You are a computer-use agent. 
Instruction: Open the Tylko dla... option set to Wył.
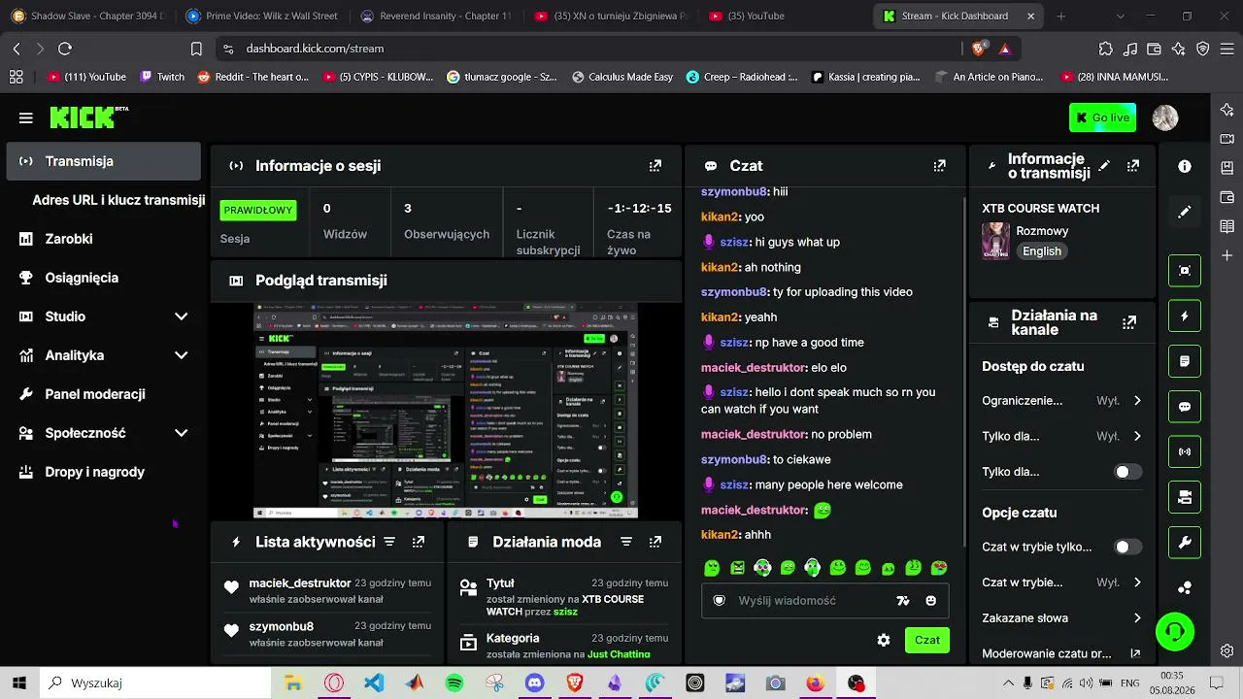click(1062, 436)
